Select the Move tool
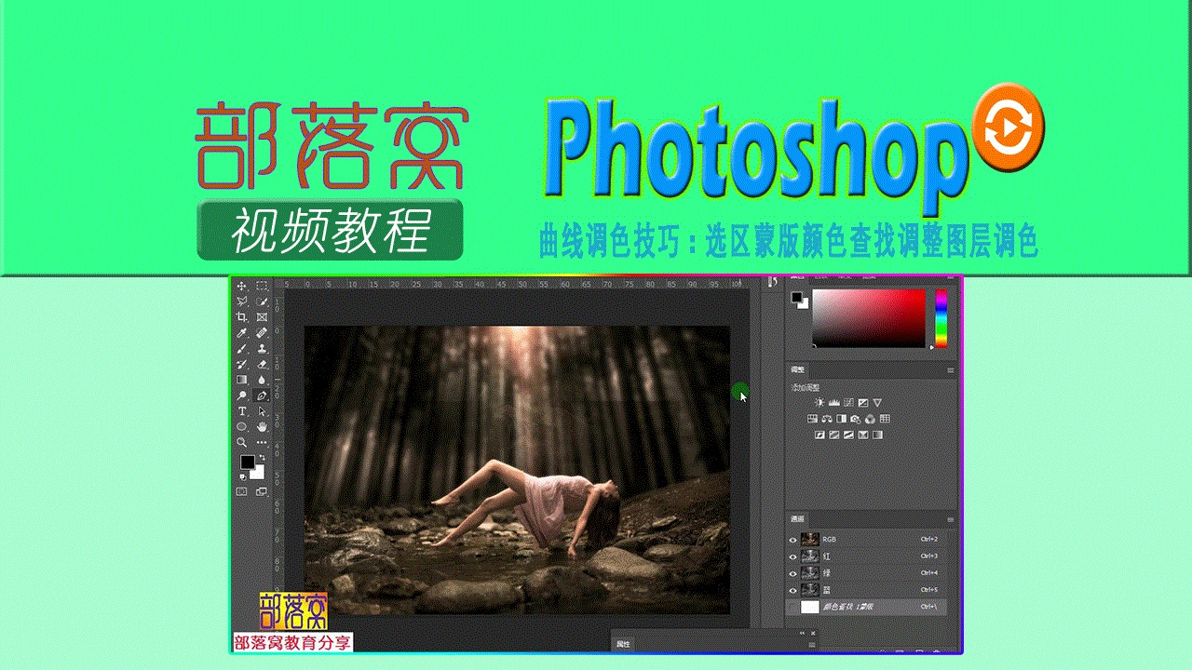The width and height of the screenshot is (1192, 670). tap(242, 286)
